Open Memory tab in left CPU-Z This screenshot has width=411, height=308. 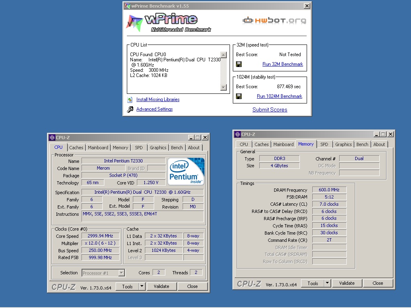click(x=120, y=148)
